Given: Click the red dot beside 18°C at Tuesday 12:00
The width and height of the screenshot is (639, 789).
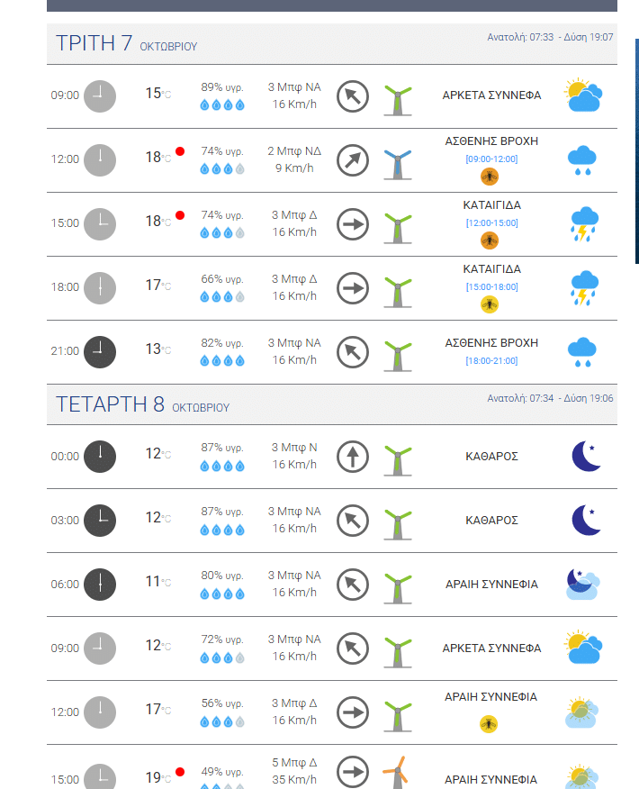Looking at the screenshot, I should 180,151.
